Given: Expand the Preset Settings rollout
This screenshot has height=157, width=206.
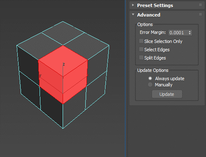Looking at the screenshot, I should pos(133,5).
